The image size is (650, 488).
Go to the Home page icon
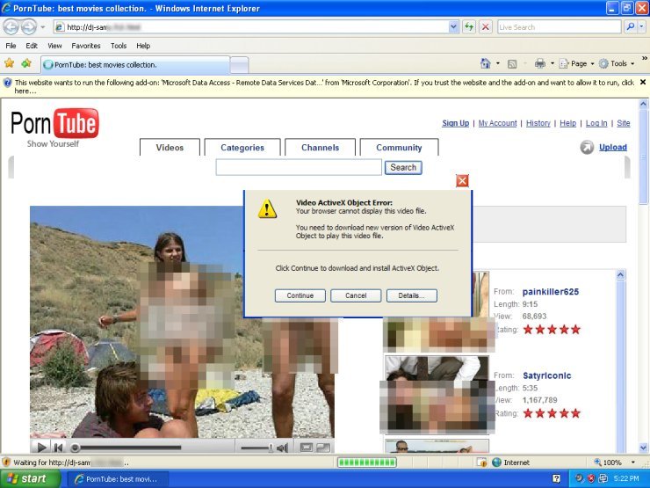pos(485,63)
